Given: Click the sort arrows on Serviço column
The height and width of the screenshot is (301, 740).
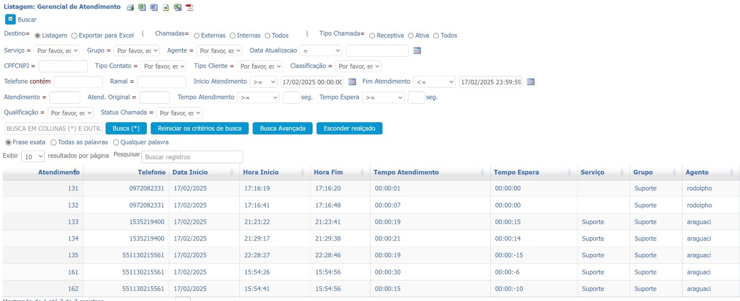Looking at the screenshot, I should pos(622,172).
